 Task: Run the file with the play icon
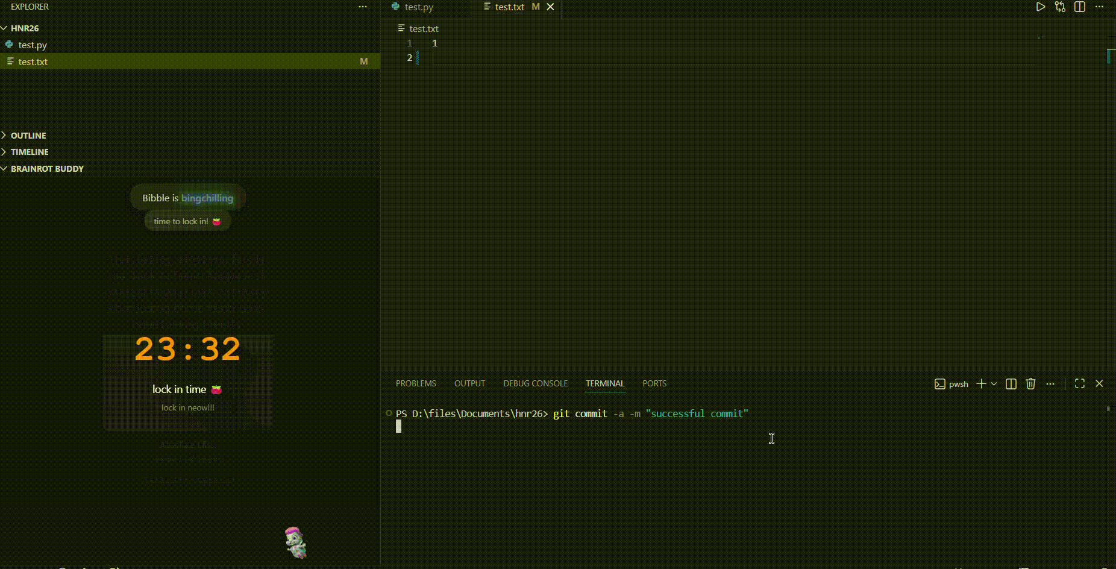[1040, 7]
